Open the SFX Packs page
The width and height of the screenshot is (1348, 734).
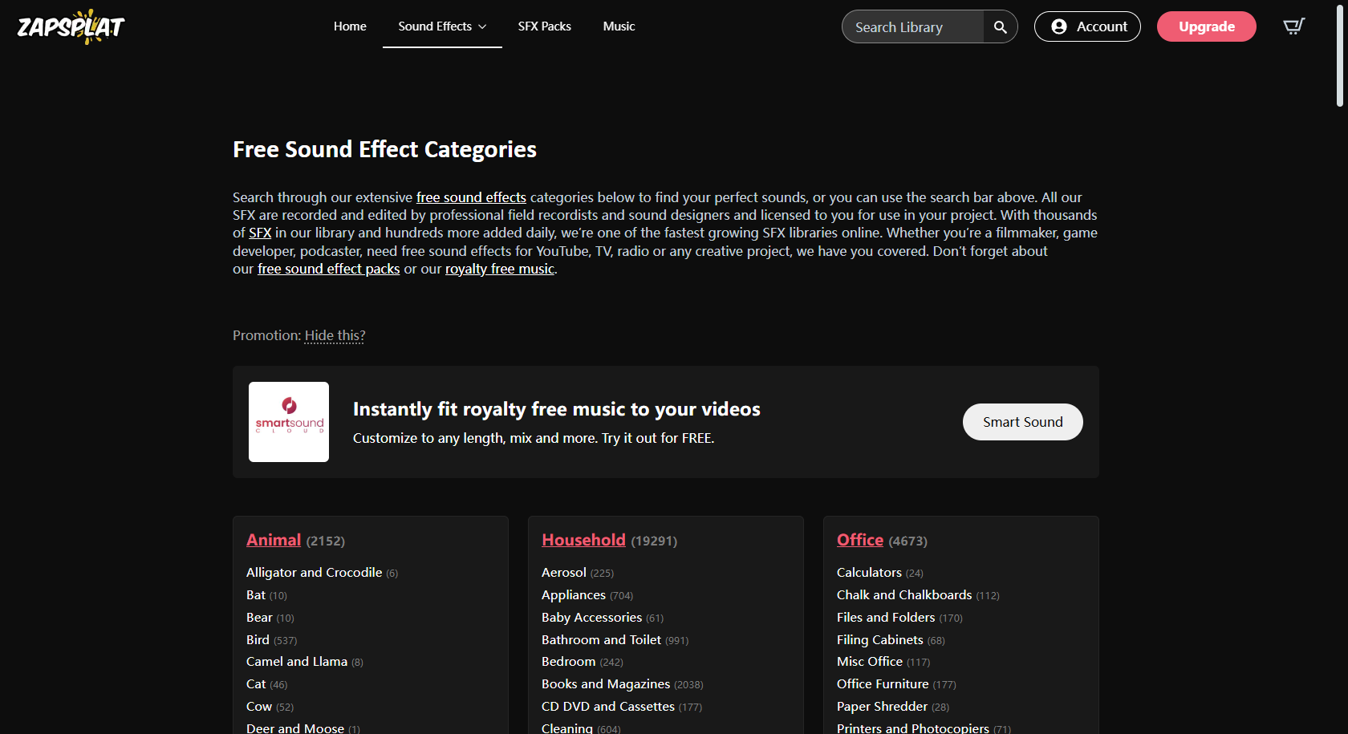[544, 26]
